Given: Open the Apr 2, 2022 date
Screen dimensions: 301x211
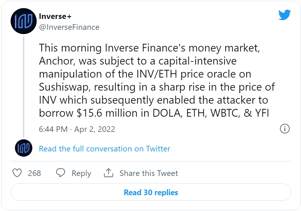Looking at the screenshot, I should (95, 129).
